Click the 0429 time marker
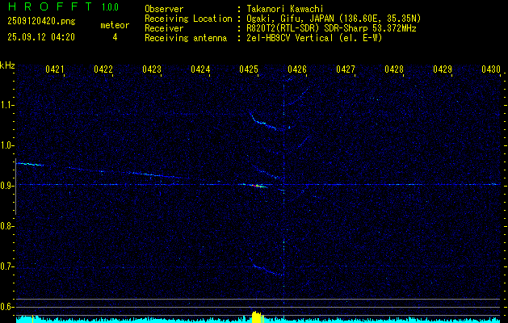Screen dimensions: 508x323 pyautogui.click(x=443, y=69)
